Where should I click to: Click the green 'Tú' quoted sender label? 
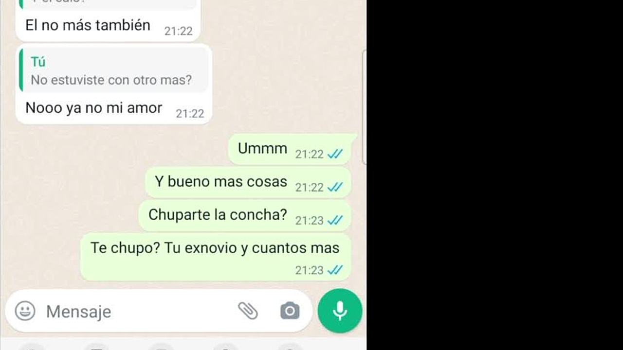(38, 62)
